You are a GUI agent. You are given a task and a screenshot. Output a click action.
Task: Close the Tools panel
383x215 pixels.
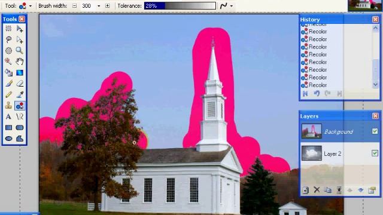pyautogui.click(x=22, y=19)
